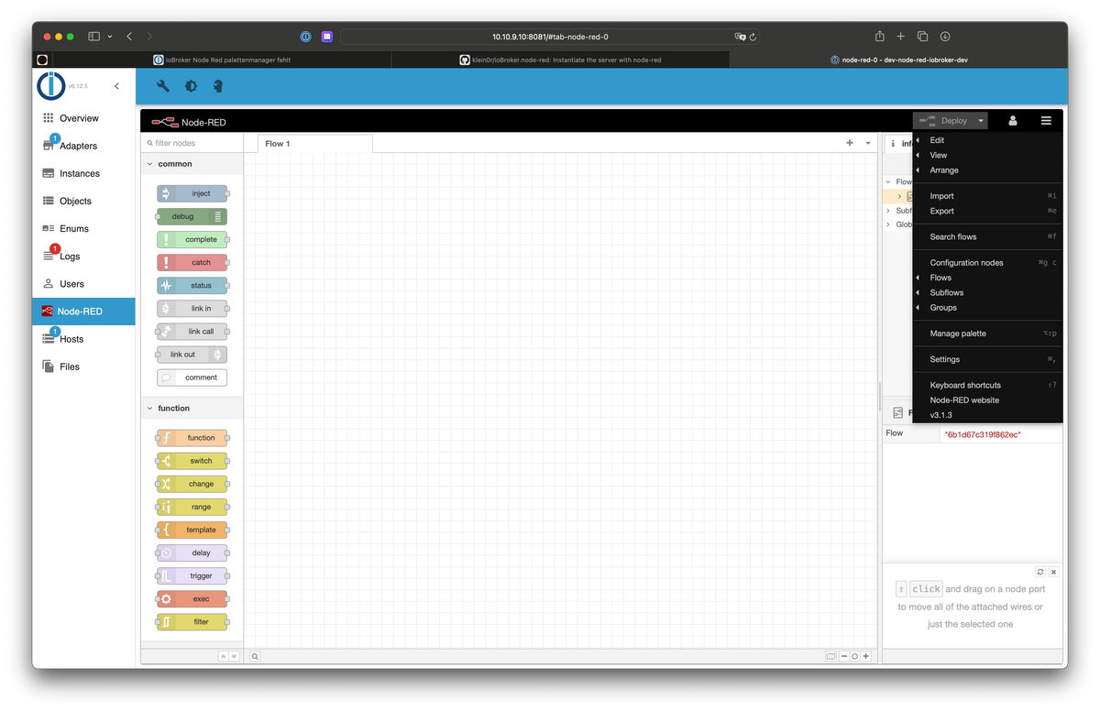Select the debug node in palette
1100x711 pixels.
pyautogui.click(x=192, y=216)
